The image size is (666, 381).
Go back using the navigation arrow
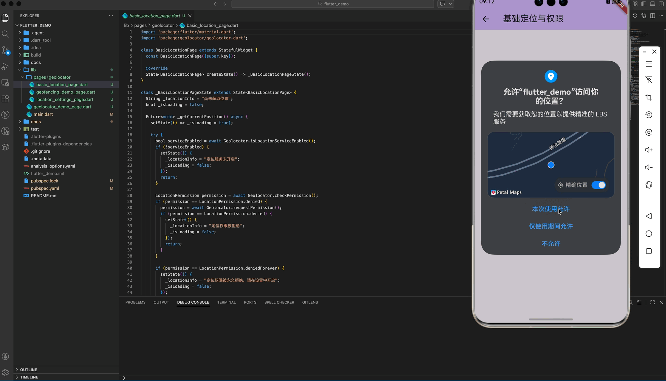pyautogui.click(x=216, y=4)
